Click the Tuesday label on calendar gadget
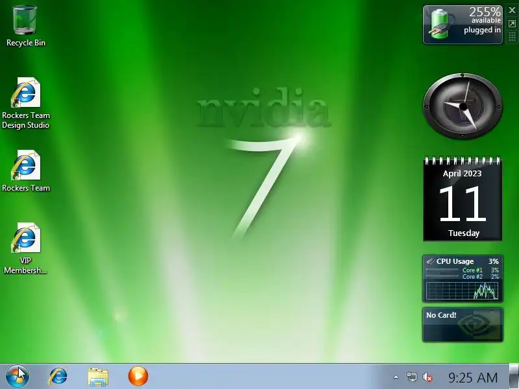The width and height of the screenshot is (519, 389). coord(464,233)
